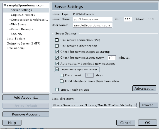Image resolution: width=159 pixels, height=129 pixels.
Task: Open Composition & Addressing settings
Action: [x=29, y=20]
